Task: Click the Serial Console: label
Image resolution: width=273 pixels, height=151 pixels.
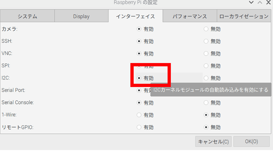Action: (x=17, y=102)
